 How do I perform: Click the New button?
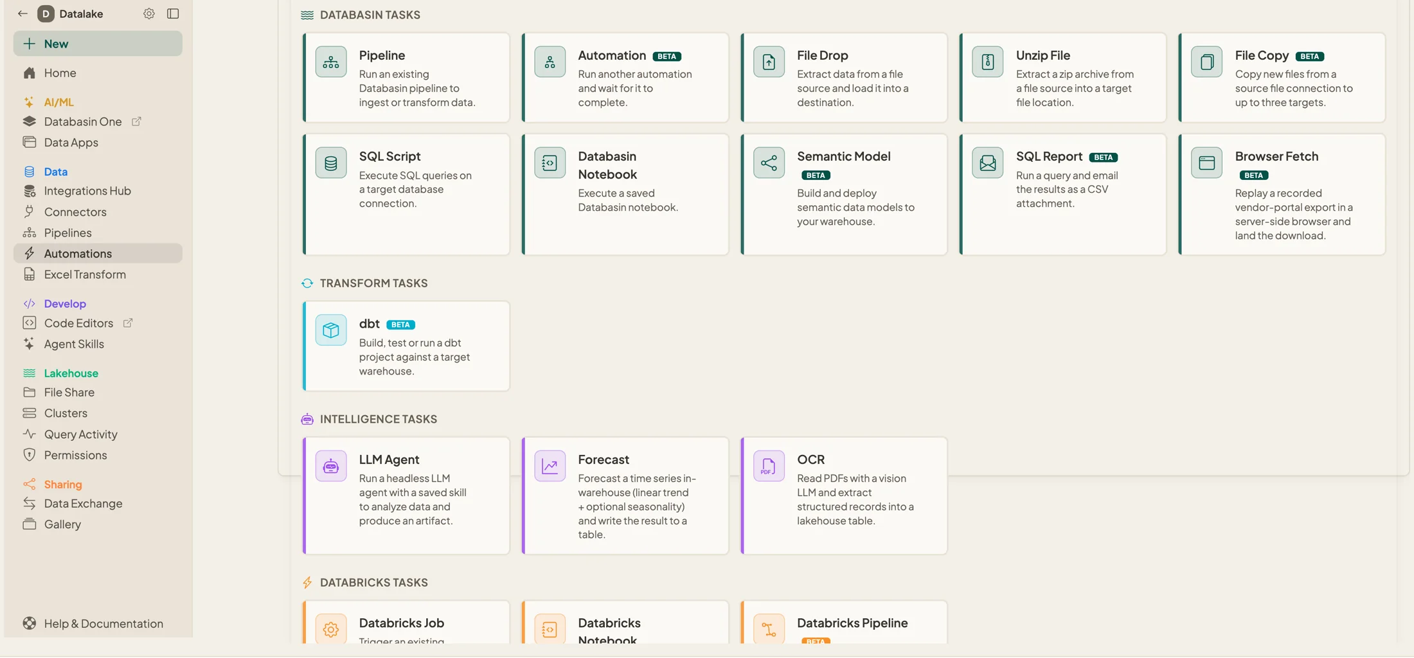tap(98, 44)
